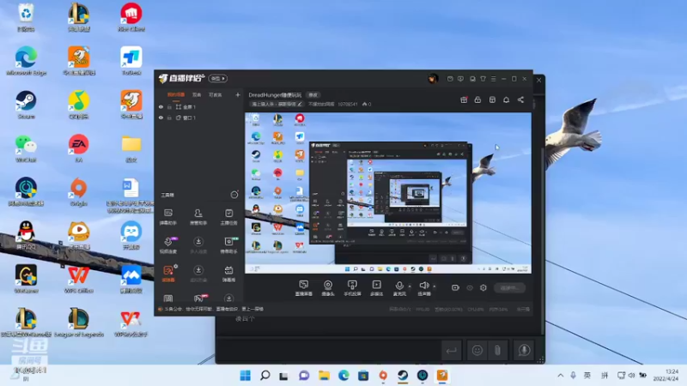Image resolution: width=687 pixels, height=386 pixels.
Task: Open the camera tool with green badge
Action: 228,245
